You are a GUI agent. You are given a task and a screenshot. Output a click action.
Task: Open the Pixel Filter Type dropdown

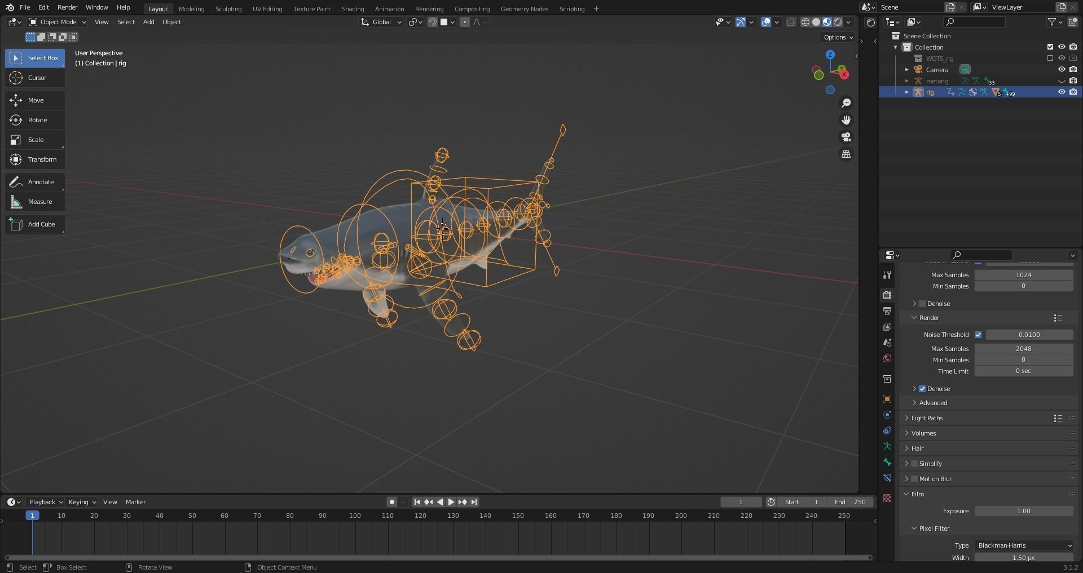tap(1024, 545)
